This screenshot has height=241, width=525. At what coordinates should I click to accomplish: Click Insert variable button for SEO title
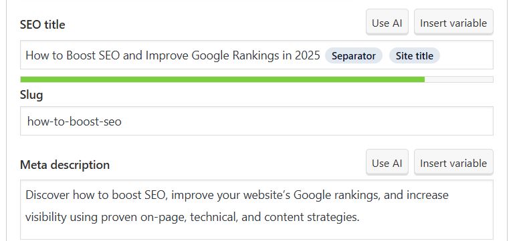[x=453, y=22]
